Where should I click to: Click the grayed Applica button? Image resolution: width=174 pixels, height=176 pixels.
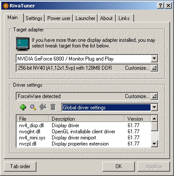coord(154,166)
